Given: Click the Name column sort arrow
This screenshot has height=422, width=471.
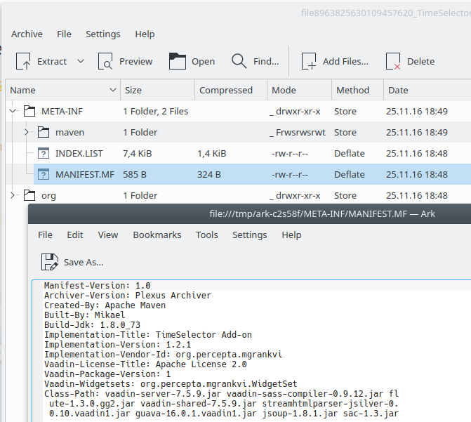Looking at the screenshot, I should 113,90.
